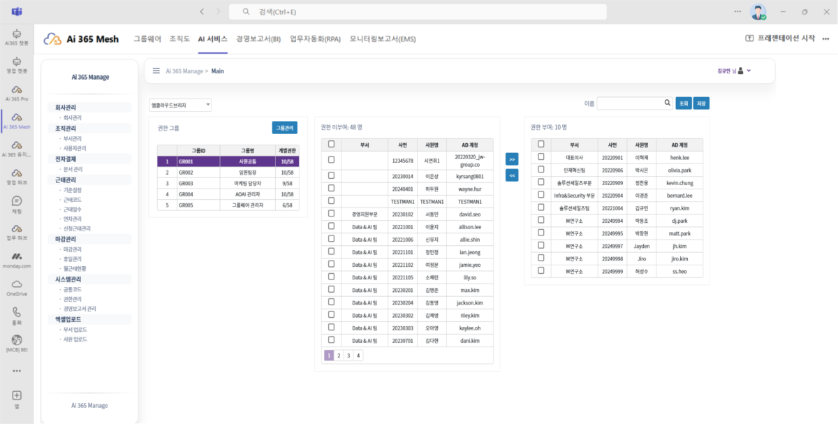Select the GR003 마케팅 담당자 group row
Viewport: 838px width, 424px height.
228,183
